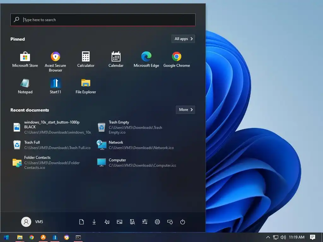The height and width of the screenshot is (242, 323).
Task: Open the Downloads folder shortcut icon
Action: pos(94,222)
